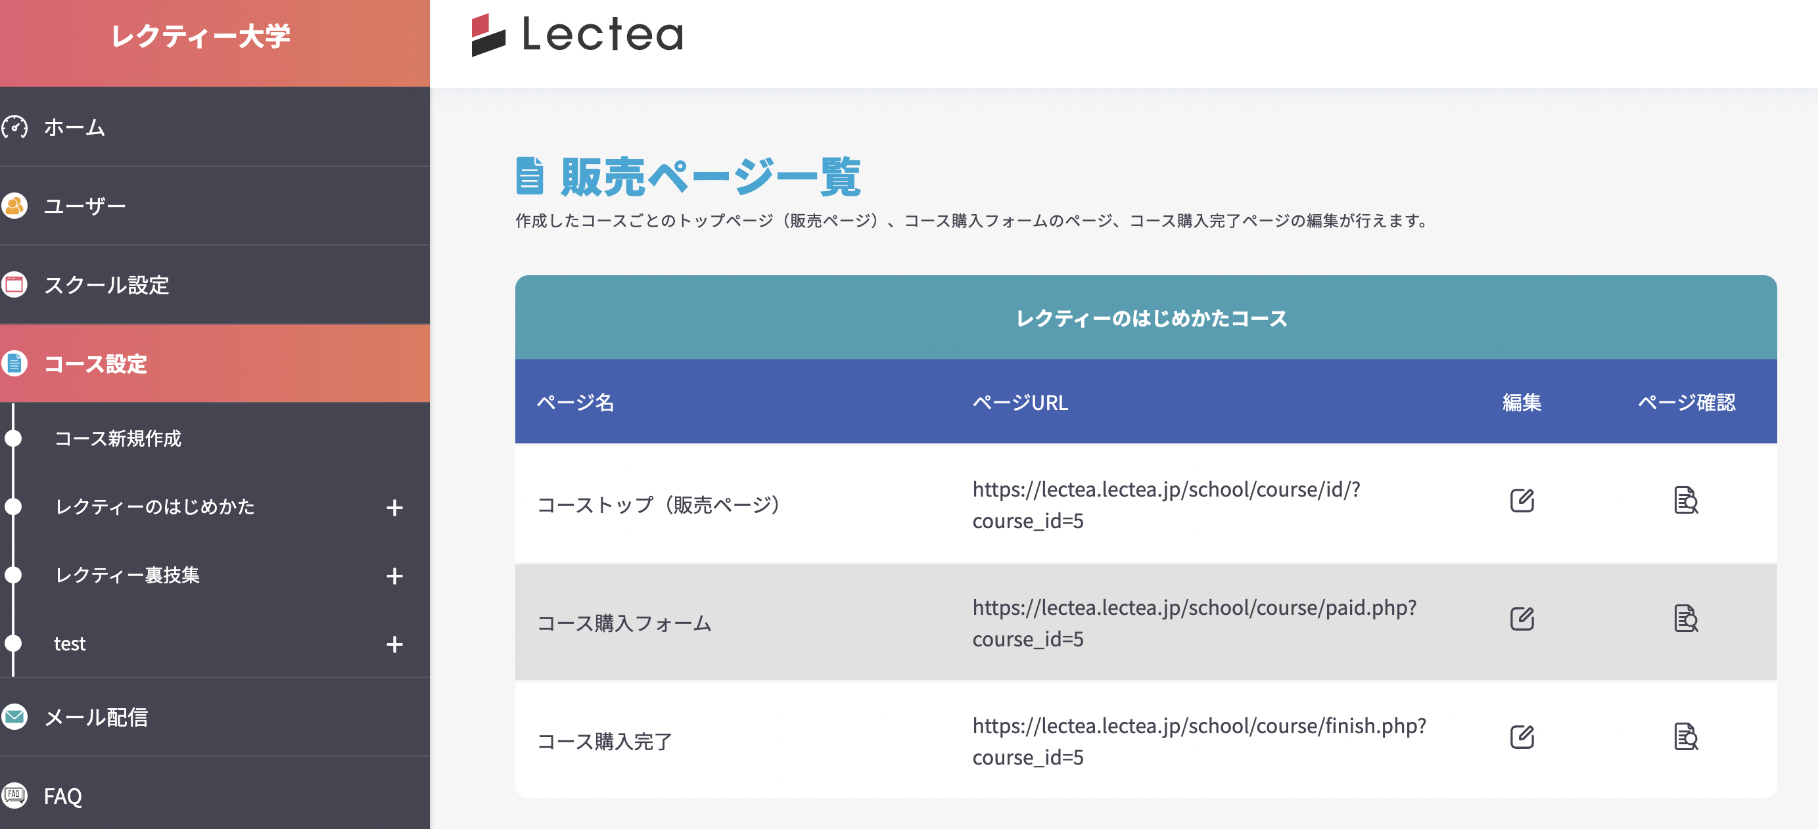1818x829 pixels.
Task: Edit the コース購入完了 page
Action: click(x=1522, y=737)
